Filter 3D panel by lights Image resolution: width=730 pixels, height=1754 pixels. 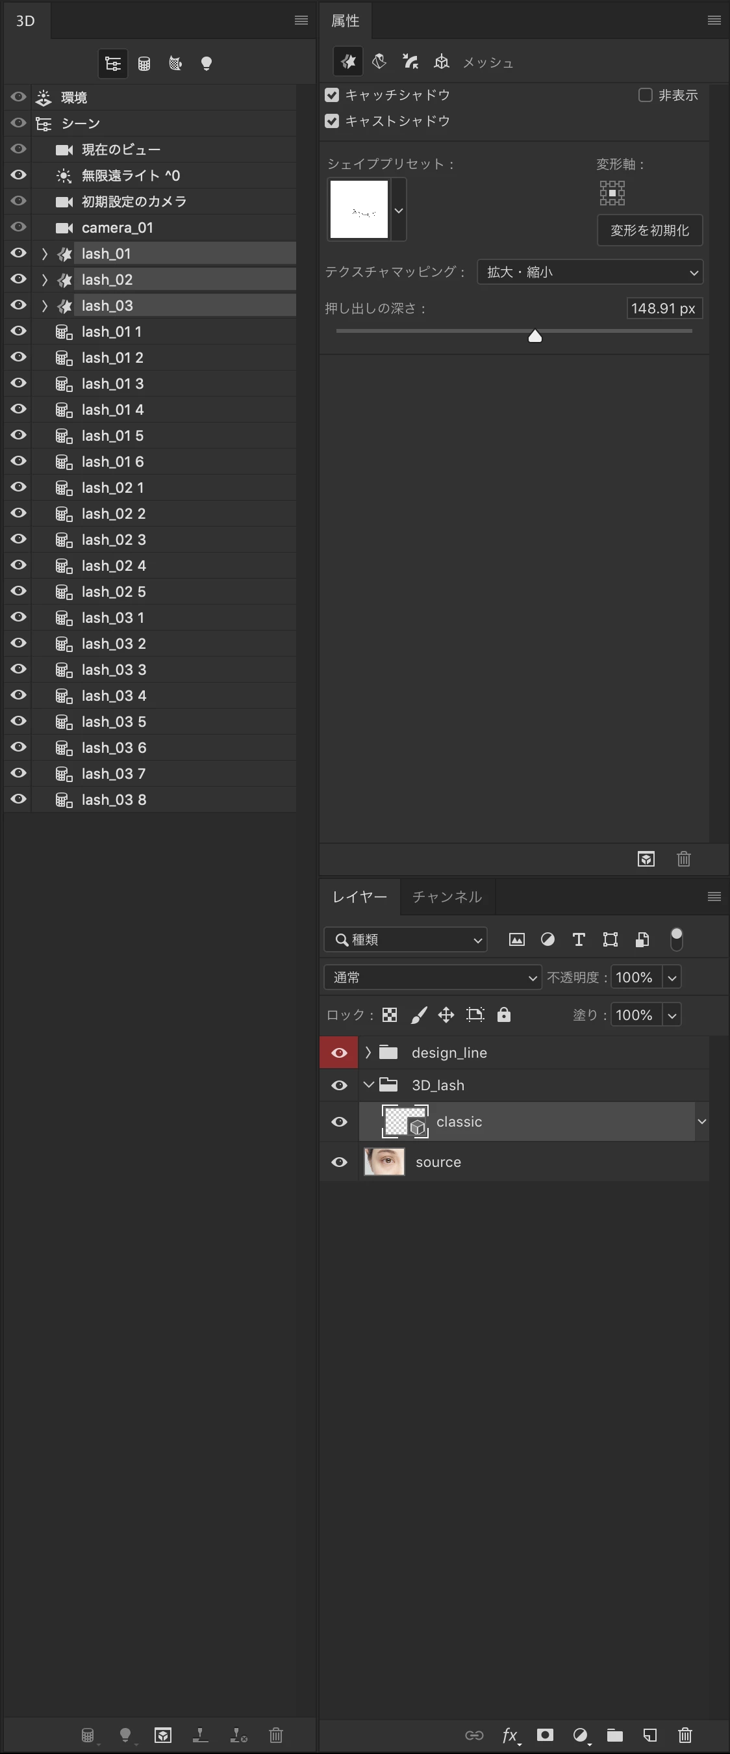point(207,64)
